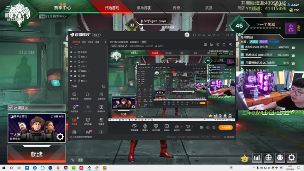Hide the 摄像头 1 source with eye icon
304x171 pixels.
71,71
